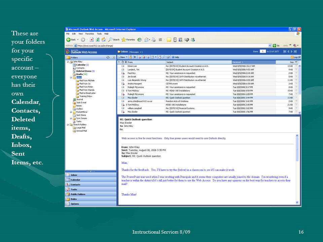This screenshot has width=323, height=242.
Task: Click the IE Print icon
Action: click(153, 40)
